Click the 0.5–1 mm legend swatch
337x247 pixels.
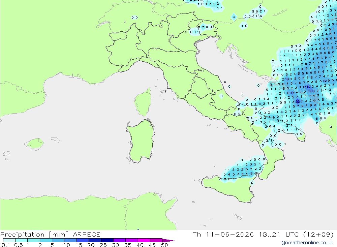click(x=21, y=240)
